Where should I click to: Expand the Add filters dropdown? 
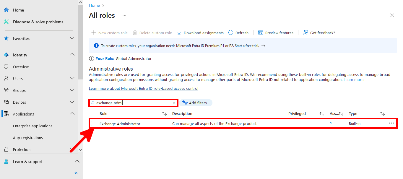click(196, 102)
